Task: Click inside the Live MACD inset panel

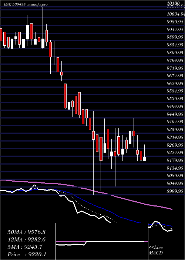Action: pos(102,241)
